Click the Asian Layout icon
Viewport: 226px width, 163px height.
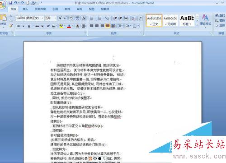point(126,18)
